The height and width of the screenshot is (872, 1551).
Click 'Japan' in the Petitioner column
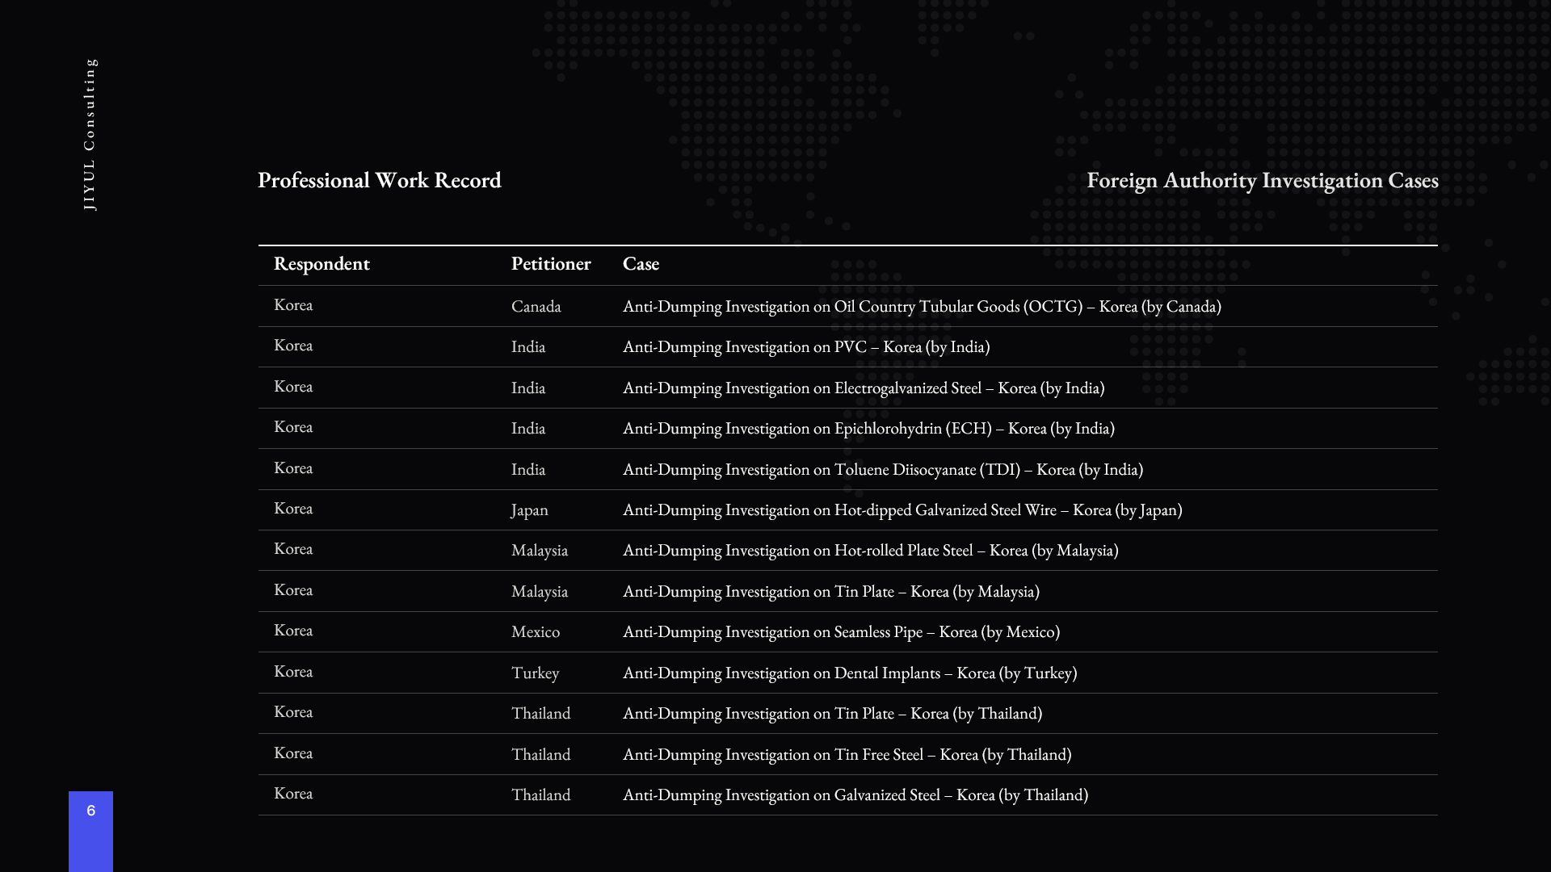click(x=529, y=510)
